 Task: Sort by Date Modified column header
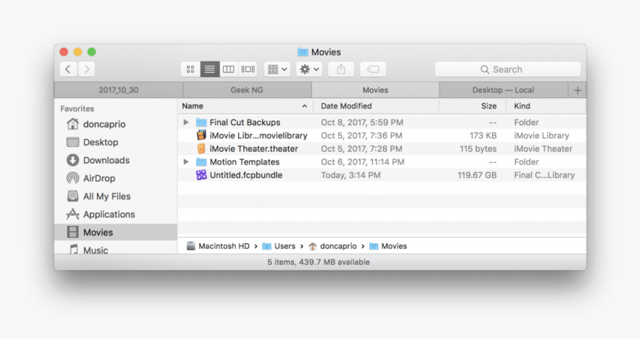(x=346, y=106)
